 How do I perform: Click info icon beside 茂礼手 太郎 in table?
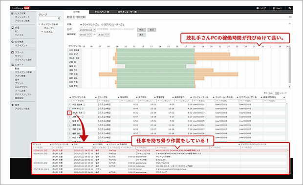click(84, 113)
